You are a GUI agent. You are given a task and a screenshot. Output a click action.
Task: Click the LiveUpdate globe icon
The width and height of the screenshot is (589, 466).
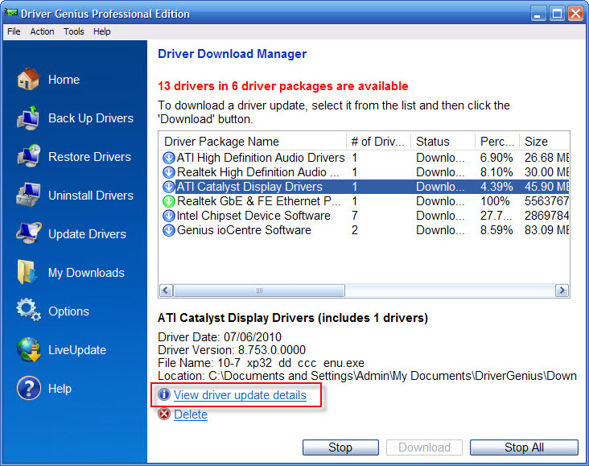click(x=29, y=349)
